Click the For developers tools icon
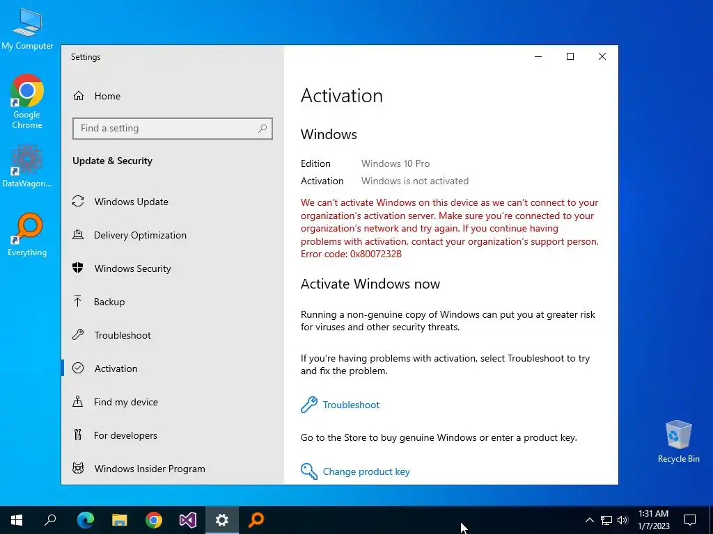 pos(78,435)
